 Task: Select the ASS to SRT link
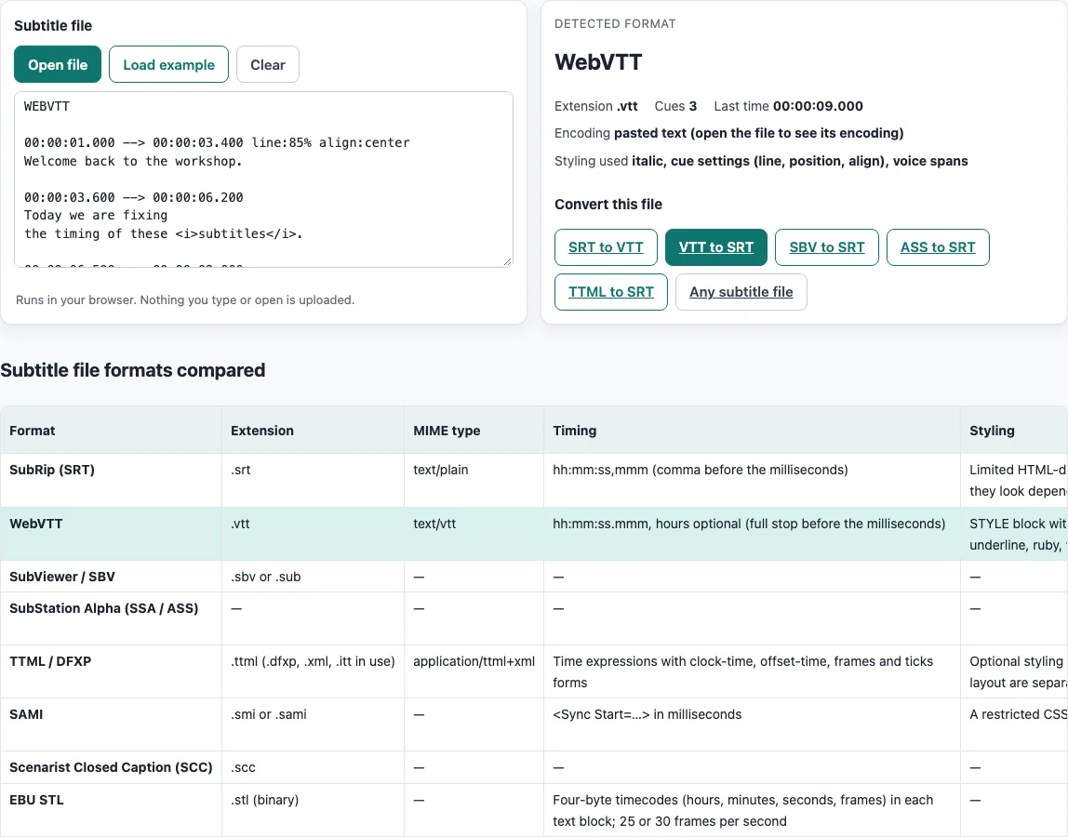click(x=938, y=247)
